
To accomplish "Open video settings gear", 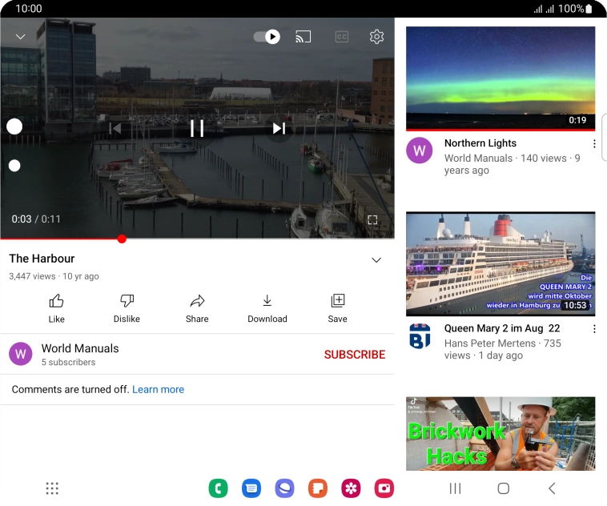I will point(376,37).
